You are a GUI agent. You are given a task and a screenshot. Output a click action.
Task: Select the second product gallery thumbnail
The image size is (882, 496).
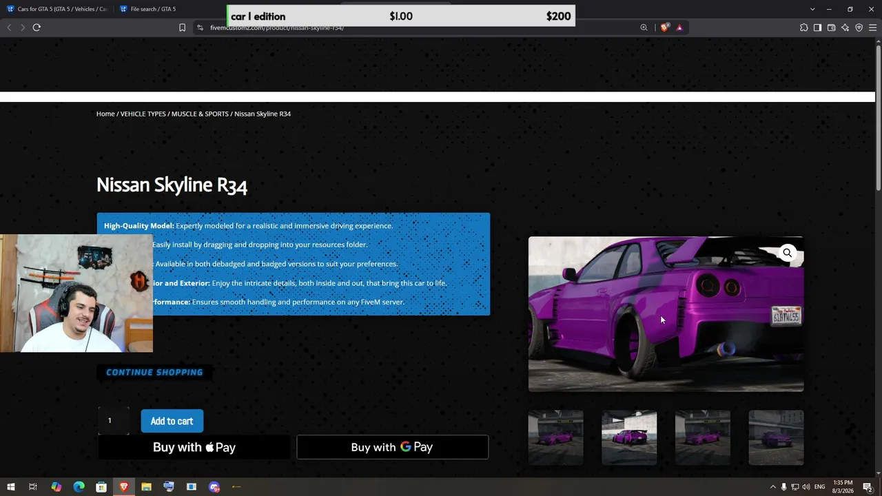click(x=629, y=437)
